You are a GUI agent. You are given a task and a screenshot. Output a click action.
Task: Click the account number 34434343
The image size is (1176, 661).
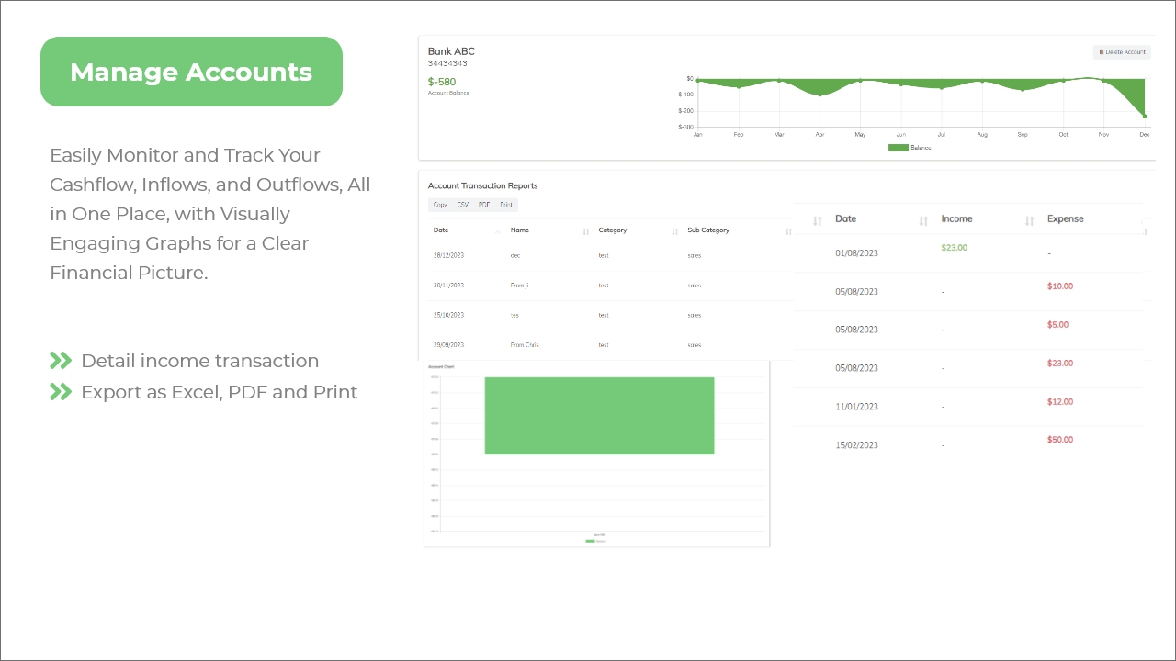(x=447, y=63)
